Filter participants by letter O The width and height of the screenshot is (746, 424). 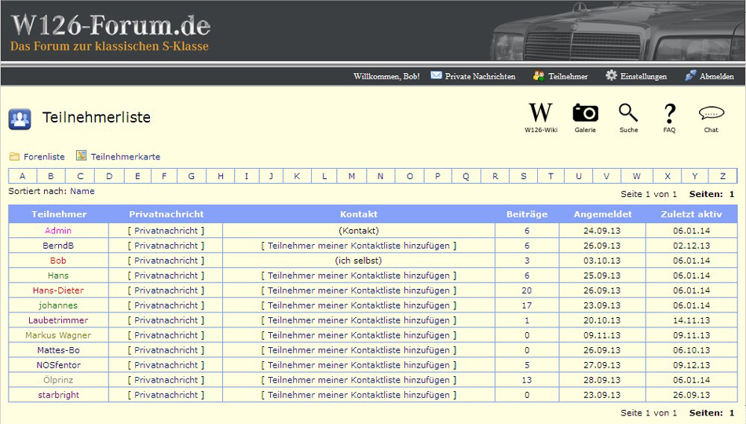410,176
